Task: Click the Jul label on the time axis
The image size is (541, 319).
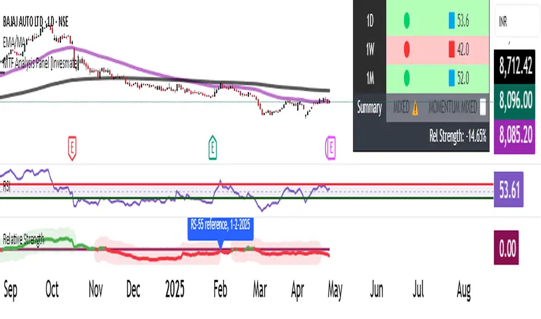Action: click(x=418, y=289)
